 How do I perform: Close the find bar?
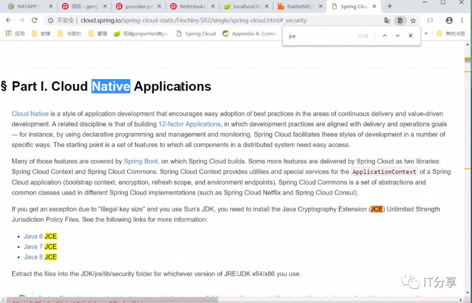(410, 35)
